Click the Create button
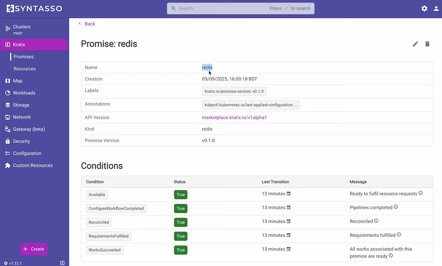 (34, 249)
